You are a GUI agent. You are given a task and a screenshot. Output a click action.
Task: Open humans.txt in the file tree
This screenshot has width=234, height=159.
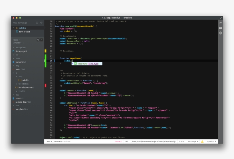[21, 62]
